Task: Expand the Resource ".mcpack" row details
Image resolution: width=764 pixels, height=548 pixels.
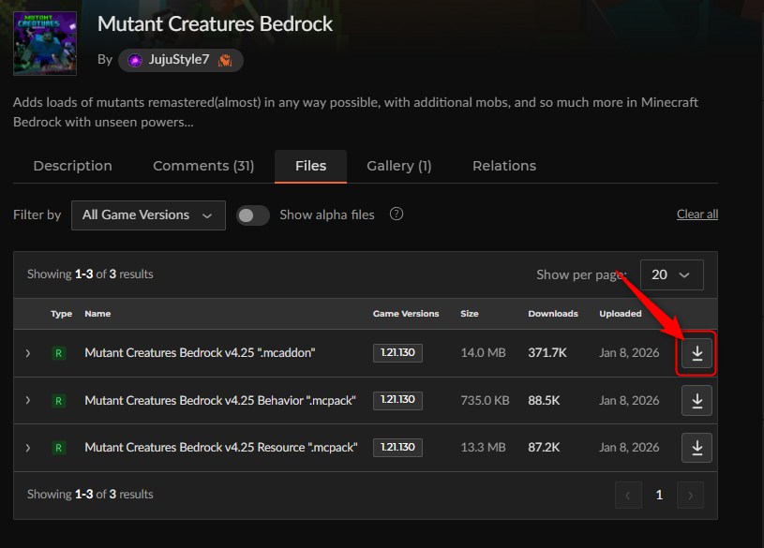Action: pyautogui.click(x=28, y=448)
